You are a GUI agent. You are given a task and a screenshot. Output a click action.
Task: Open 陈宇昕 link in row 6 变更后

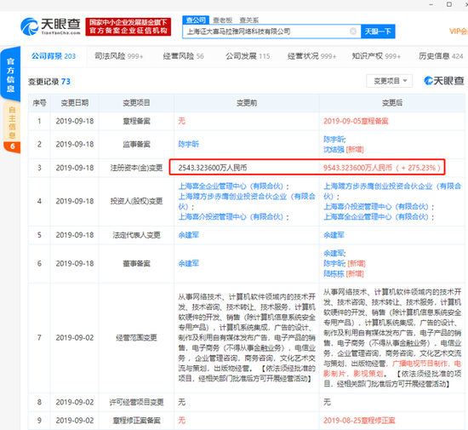pyautogui.click(x=334, y=263)
